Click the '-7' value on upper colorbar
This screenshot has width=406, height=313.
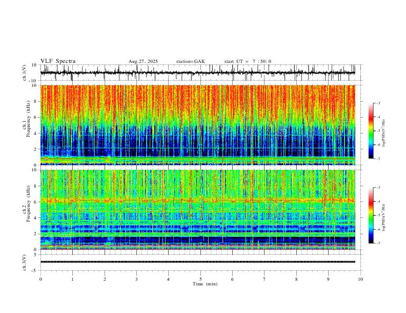coord(378,159)
